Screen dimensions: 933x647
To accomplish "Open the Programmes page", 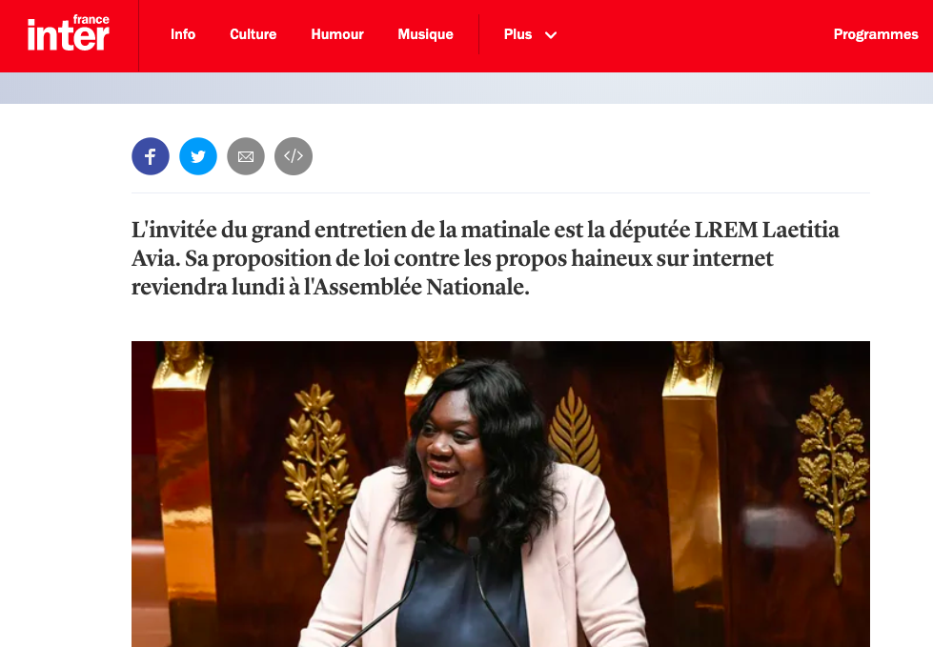I will (x=875, y=34).
